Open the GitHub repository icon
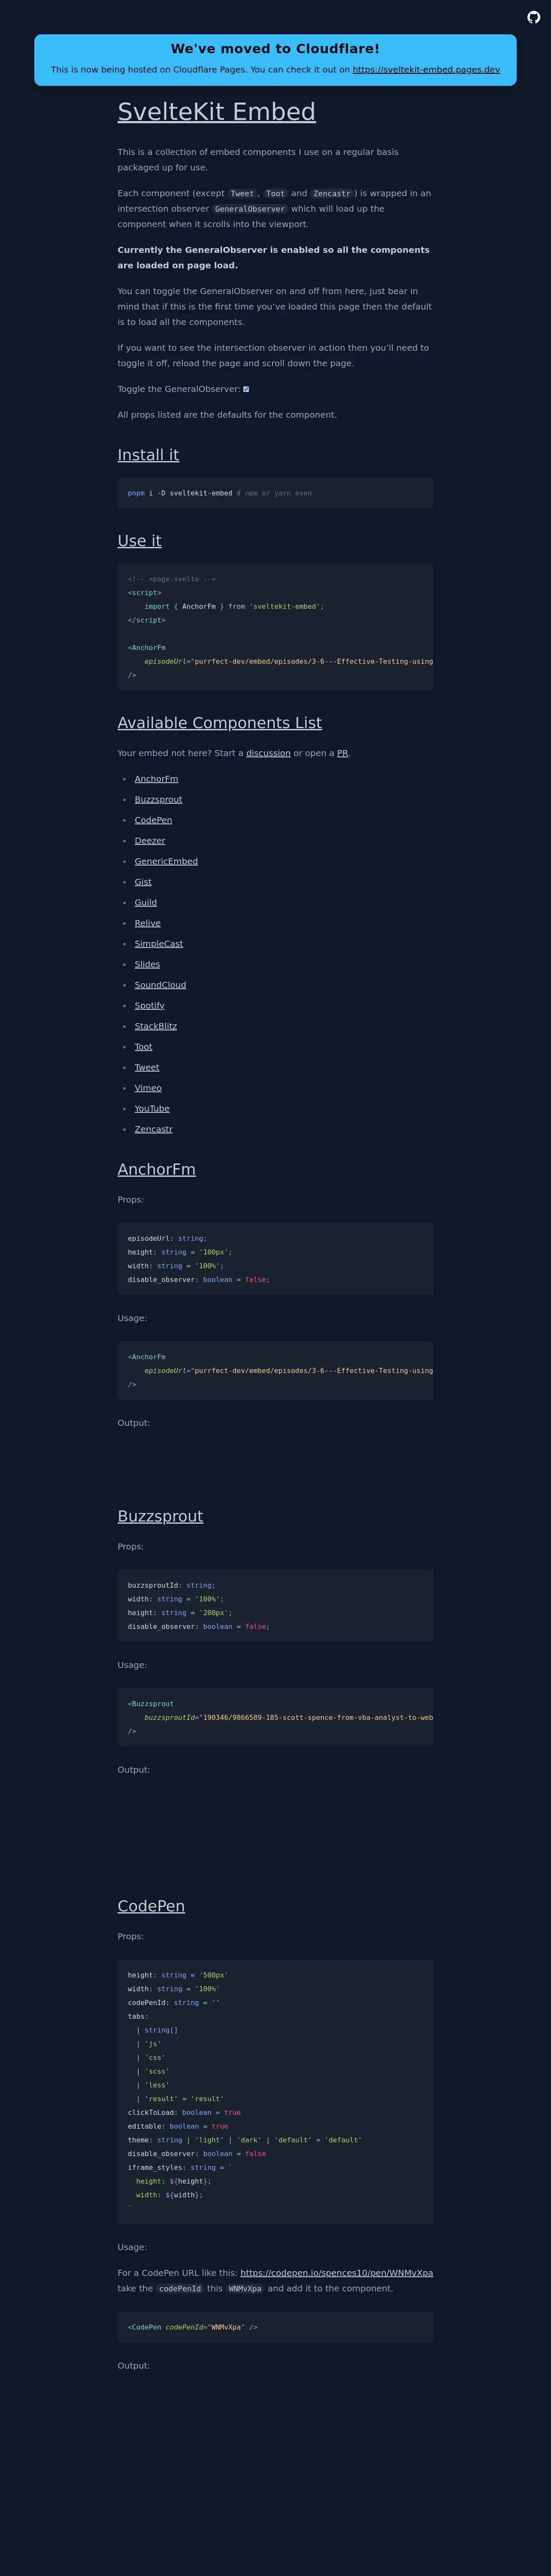551x2576 pixels. tap(533, 17)
